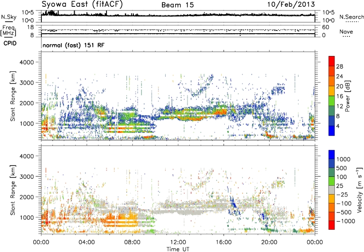The height and width of the screenshot is (252, 364).
Task: Click the '12:00' time axis tick label
Action: [178, 242]
